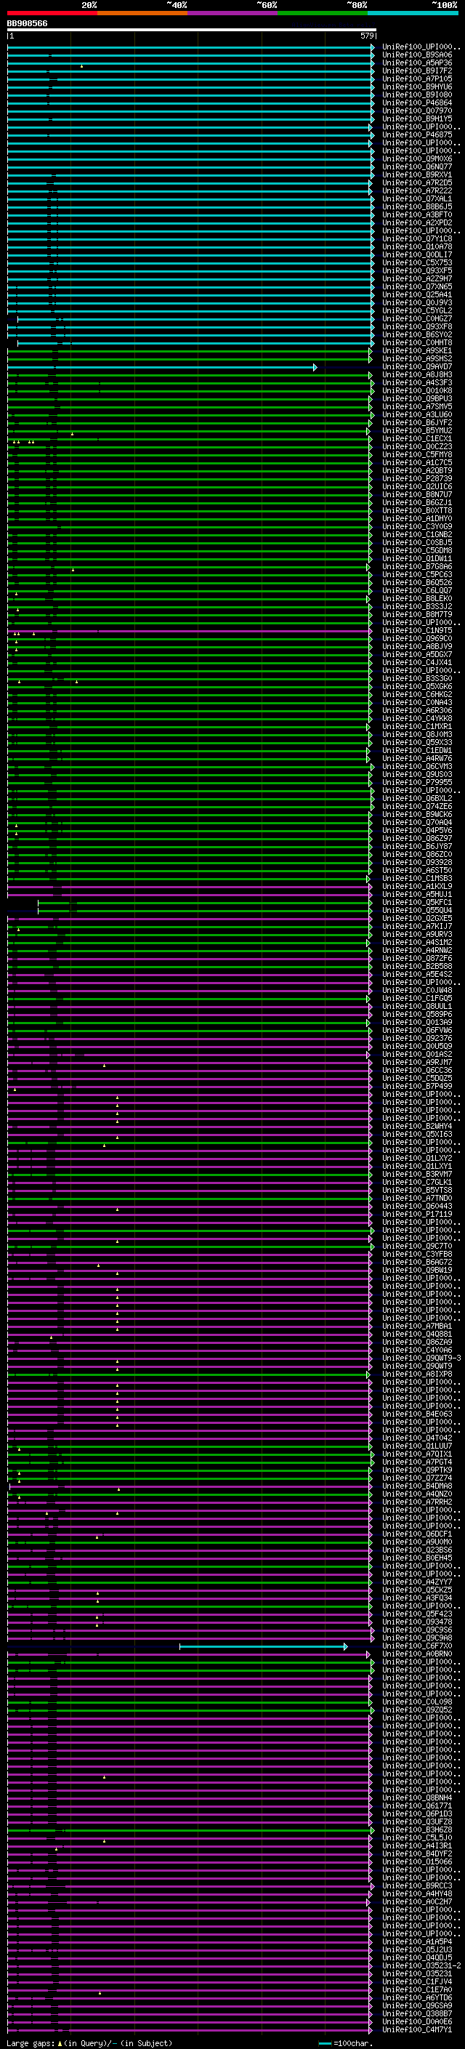Open hit UniRef100_Q74ZE6
465x2049 pixels.
(416, 807)
